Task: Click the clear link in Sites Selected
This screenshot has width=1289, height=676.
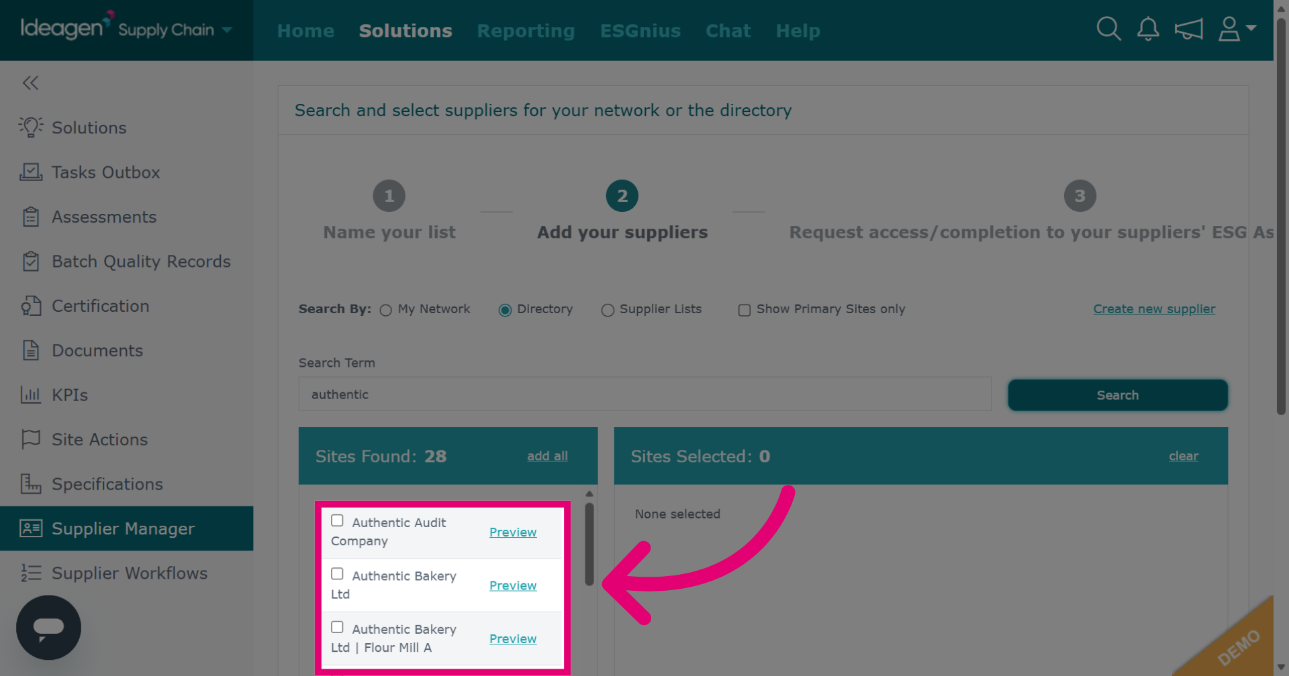Action: click(1184, 456)
